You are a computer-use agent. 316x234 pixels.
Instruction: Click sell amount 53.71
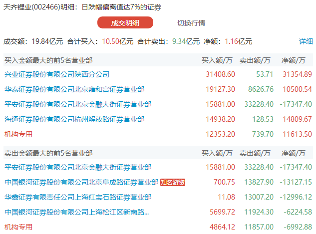click(265, 74)
